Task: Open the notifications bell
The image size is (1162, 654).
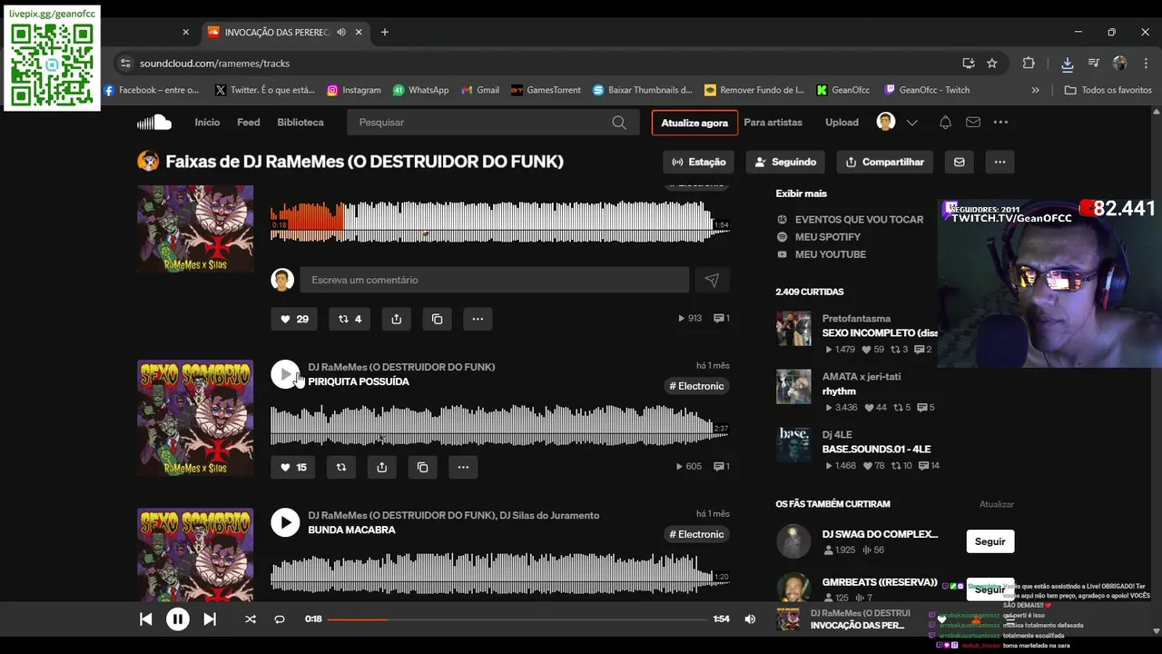Action: [x=945, y=123]
